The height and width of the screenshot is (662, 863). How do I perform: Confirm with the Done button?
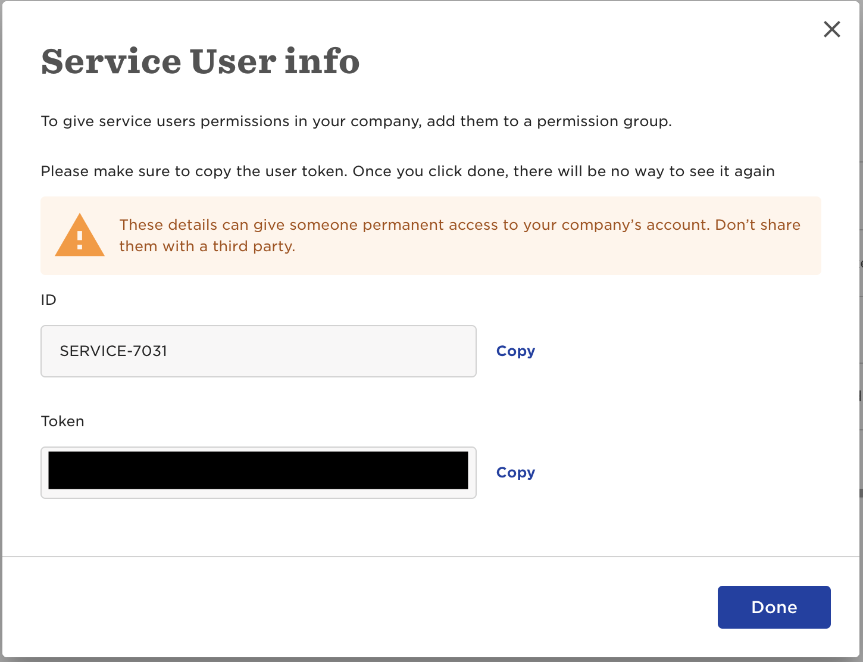(774, 607)
